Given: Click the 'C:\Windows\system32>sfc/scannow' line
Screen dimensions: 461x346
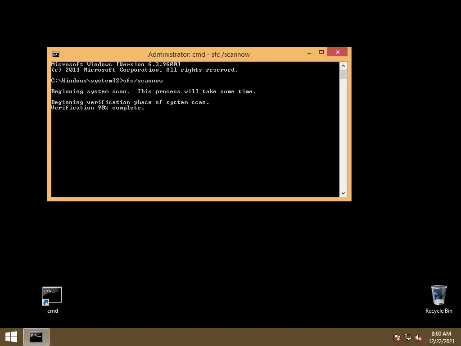Looking at the screenshot, I should tap(107, 81).
